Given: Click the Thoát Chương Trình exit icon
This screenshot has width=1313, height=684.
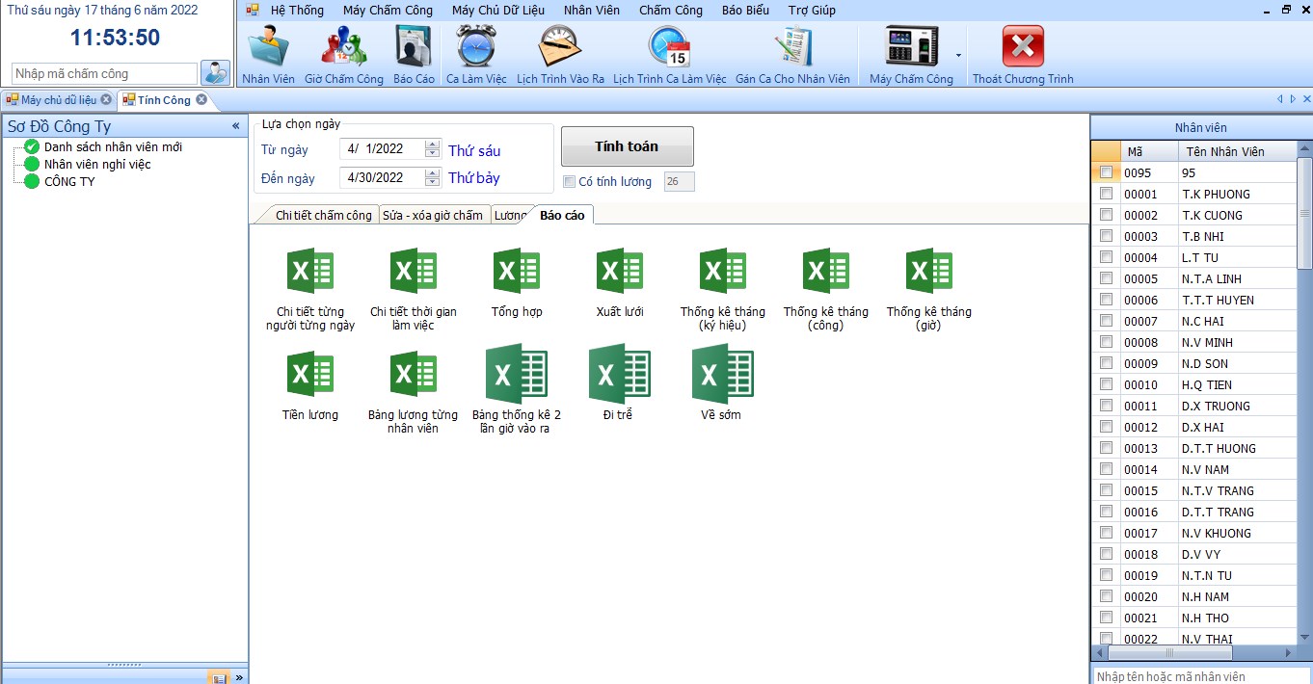Looking at the screenshot, I should 1023,47.
